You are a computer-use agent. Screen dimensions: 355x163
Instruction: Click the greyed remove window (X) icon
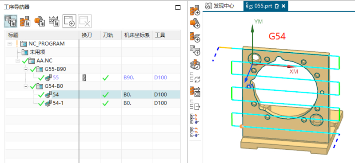click(x=85, y=21)
